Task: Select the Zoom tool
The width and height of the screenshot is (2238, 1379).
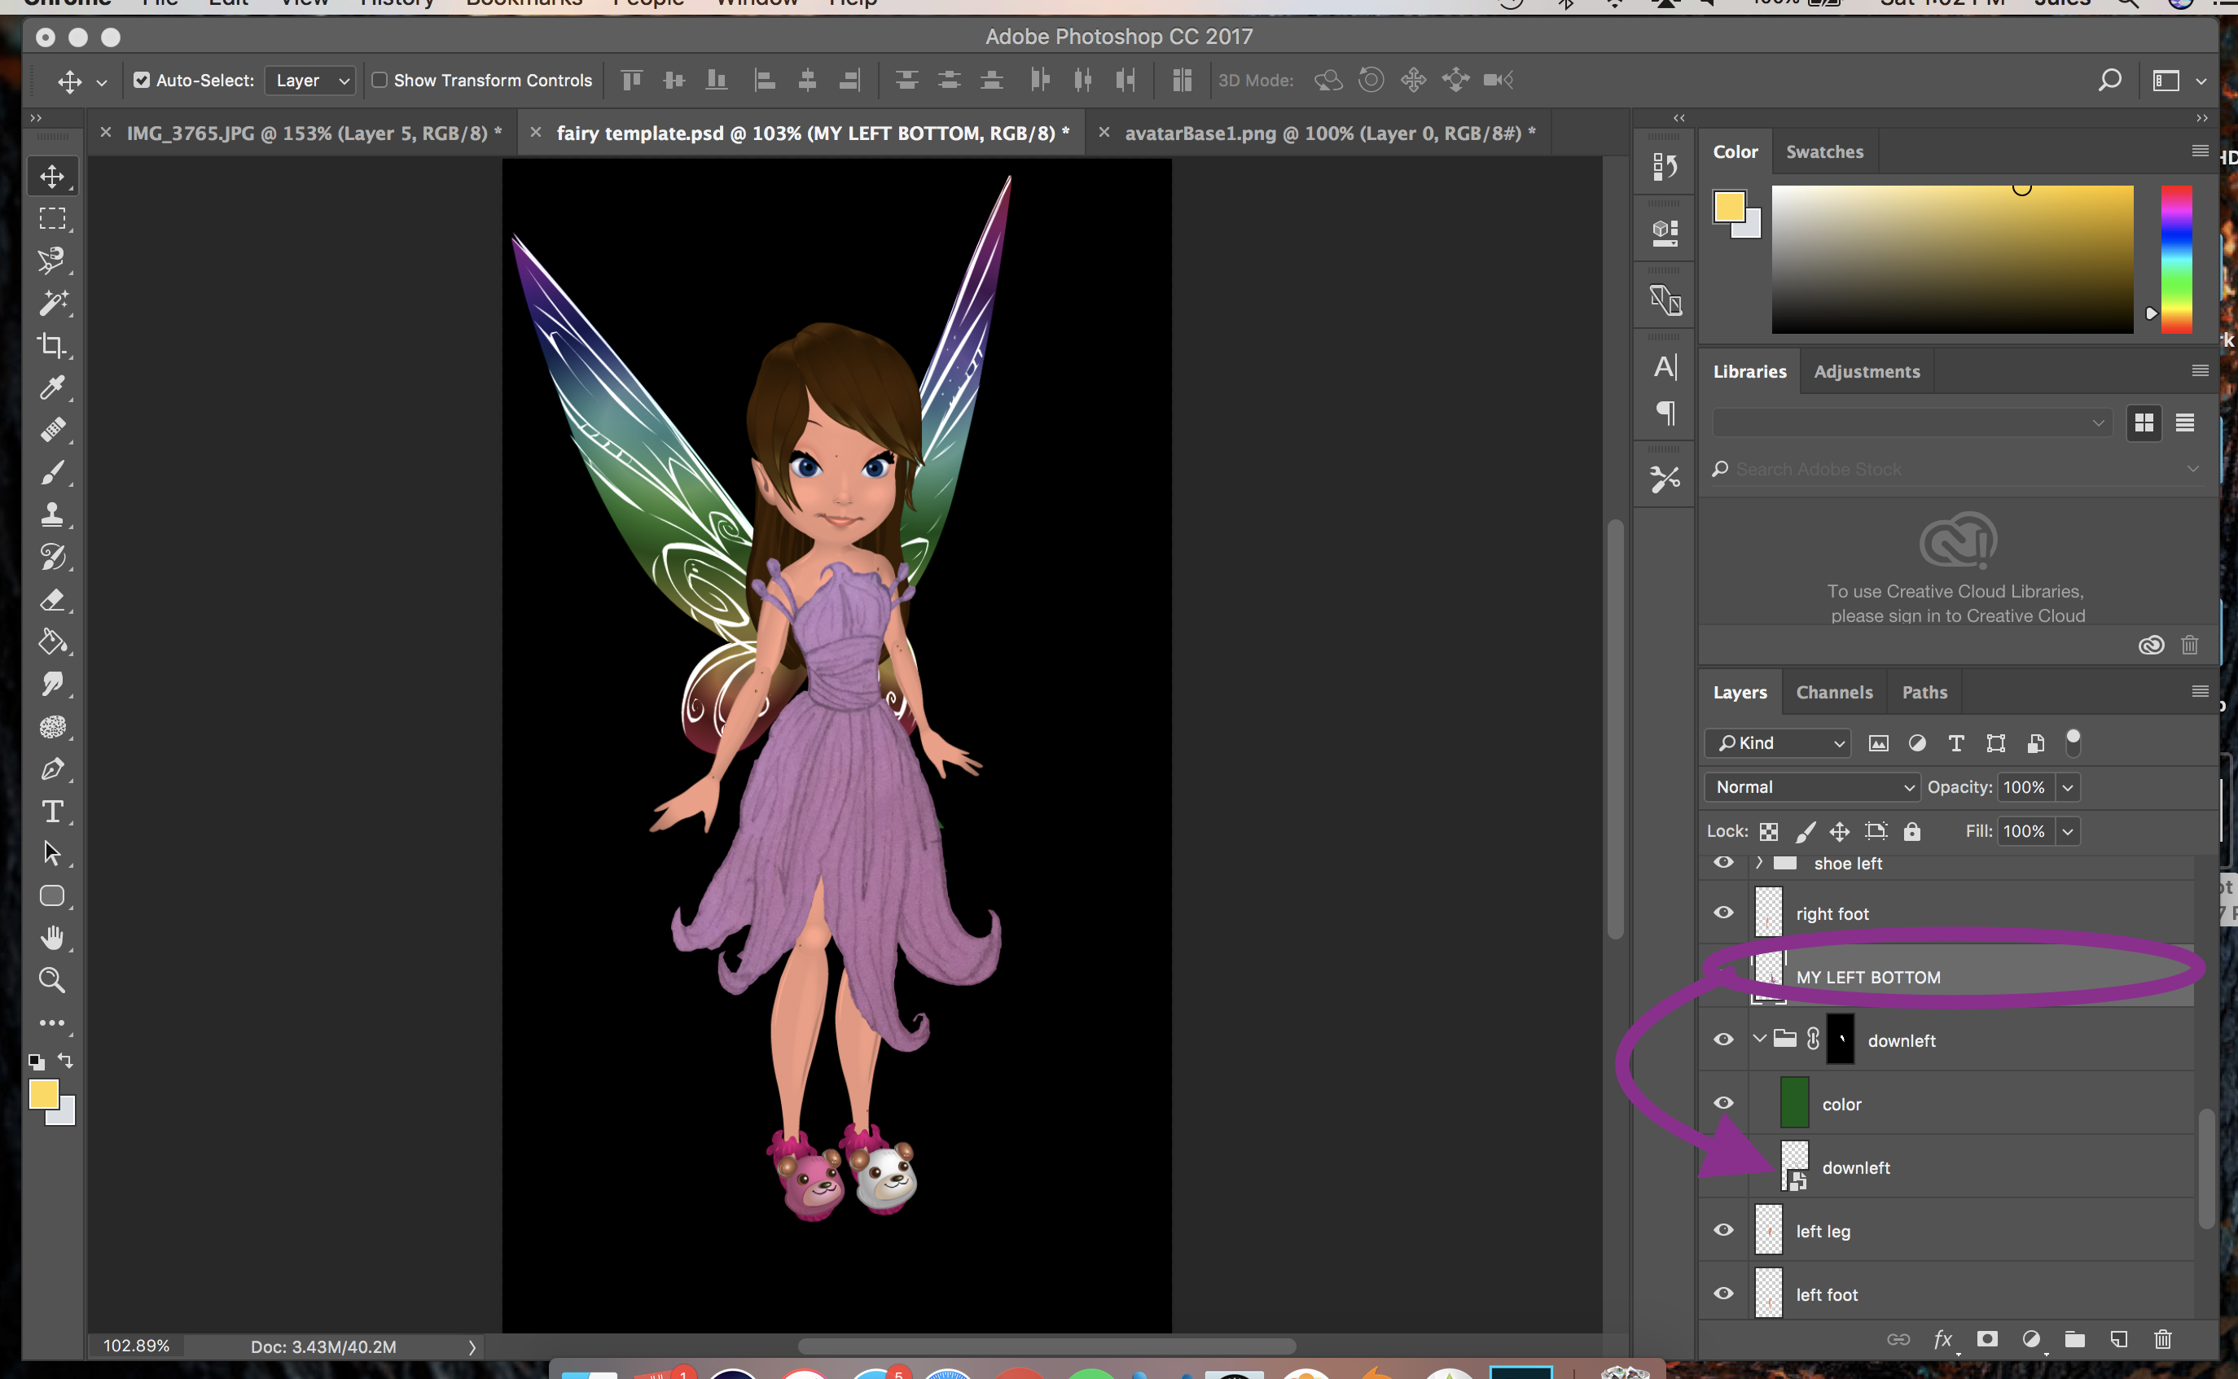Action: (52, 980)
